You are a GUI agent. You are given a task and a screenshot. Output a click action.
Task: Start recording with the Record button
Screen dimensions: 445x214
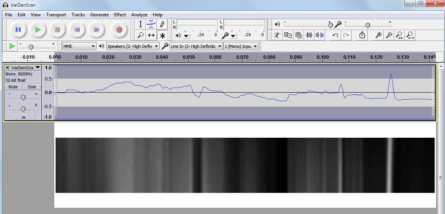coord(119,30)
